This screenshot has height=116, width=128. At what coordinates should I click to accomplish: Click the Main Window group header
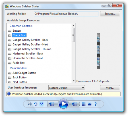pyautogui.click(x=18, y=68)
